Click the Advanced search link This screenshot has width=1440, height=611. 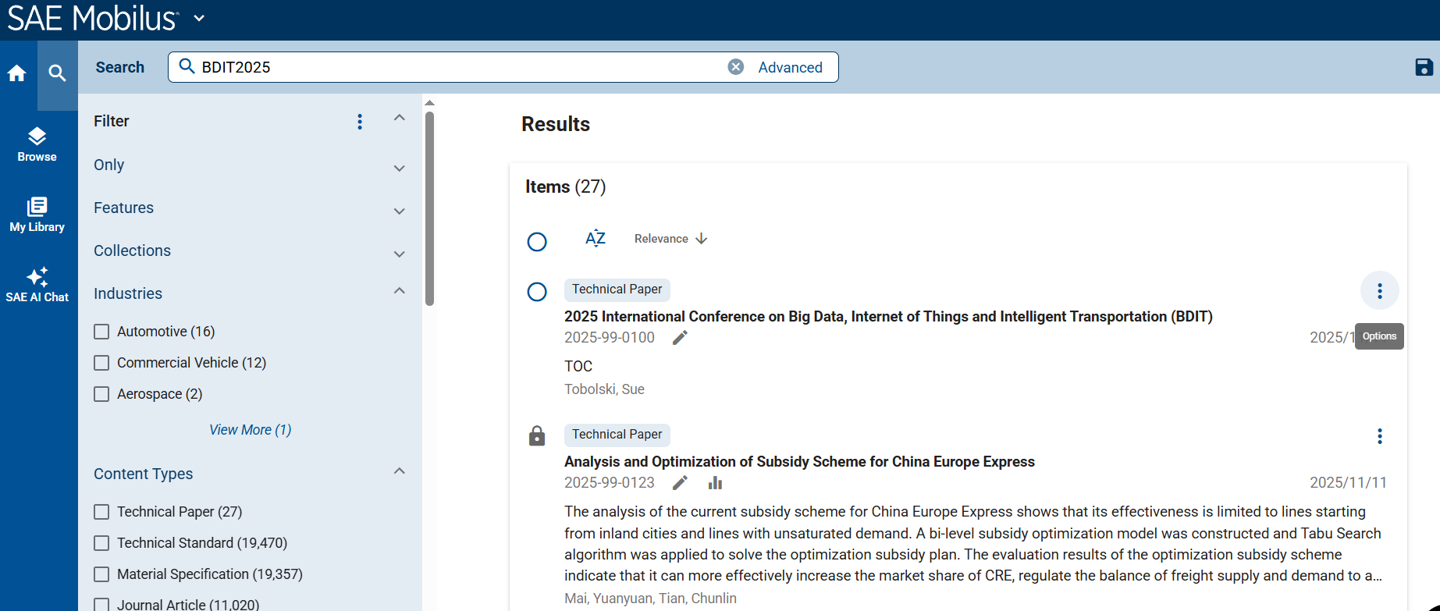point(790,67)
